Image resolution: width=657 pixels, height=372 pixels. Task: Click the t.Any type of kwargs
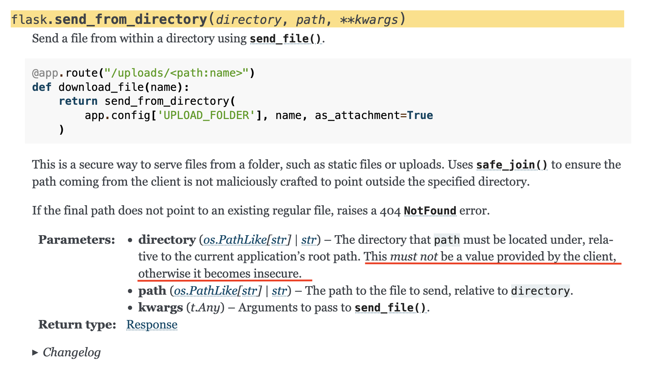click(205, 308)
